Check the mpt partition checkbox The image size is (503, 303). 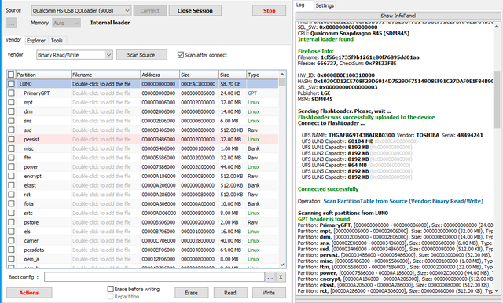(11, 103)
